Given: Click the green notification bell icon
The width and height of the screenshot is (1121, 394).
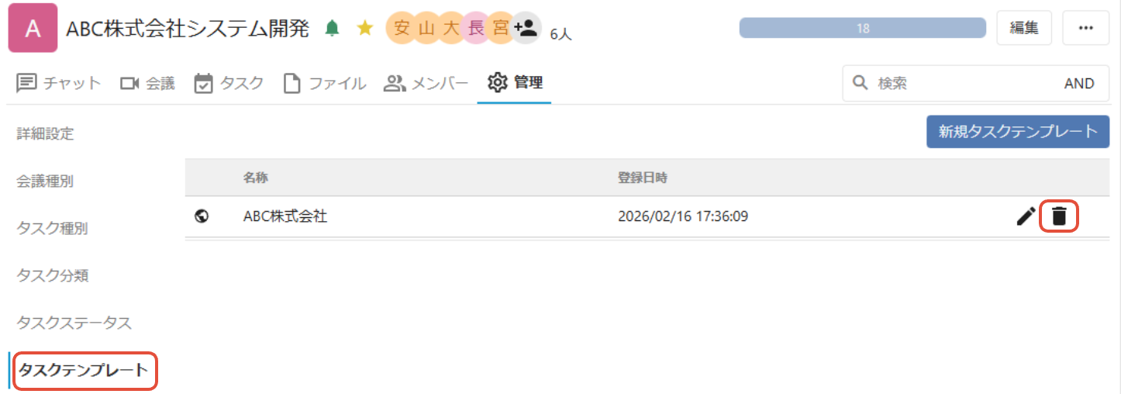Looking at the screenshot, I should pyautogui.click(x=333, y=29).
